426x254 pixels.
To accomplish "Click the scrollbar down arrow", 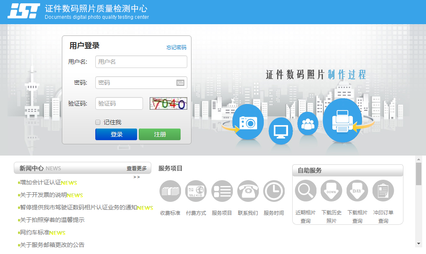I will (x=418, y=244).
